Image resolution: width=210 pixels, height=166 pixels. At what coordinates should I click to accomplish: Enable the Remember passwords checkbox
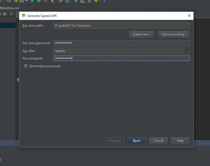(26, 66)
